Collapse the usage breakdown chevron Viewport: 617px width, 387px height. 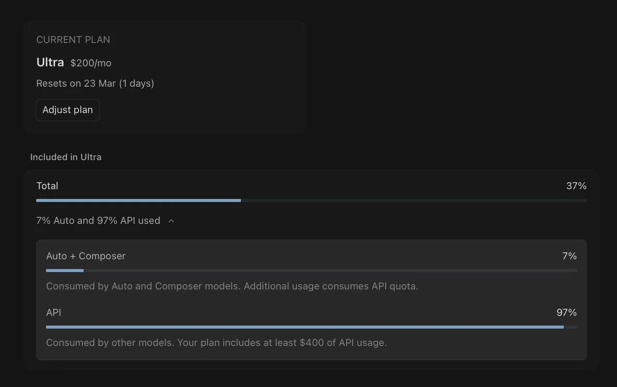pos(171,221)
